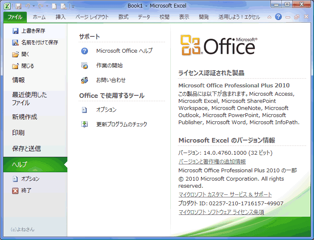Open Microsoft Office ヘルプ
Image resolution: width=314 pixels, height=240 pixels.
(x=124, y=51)
